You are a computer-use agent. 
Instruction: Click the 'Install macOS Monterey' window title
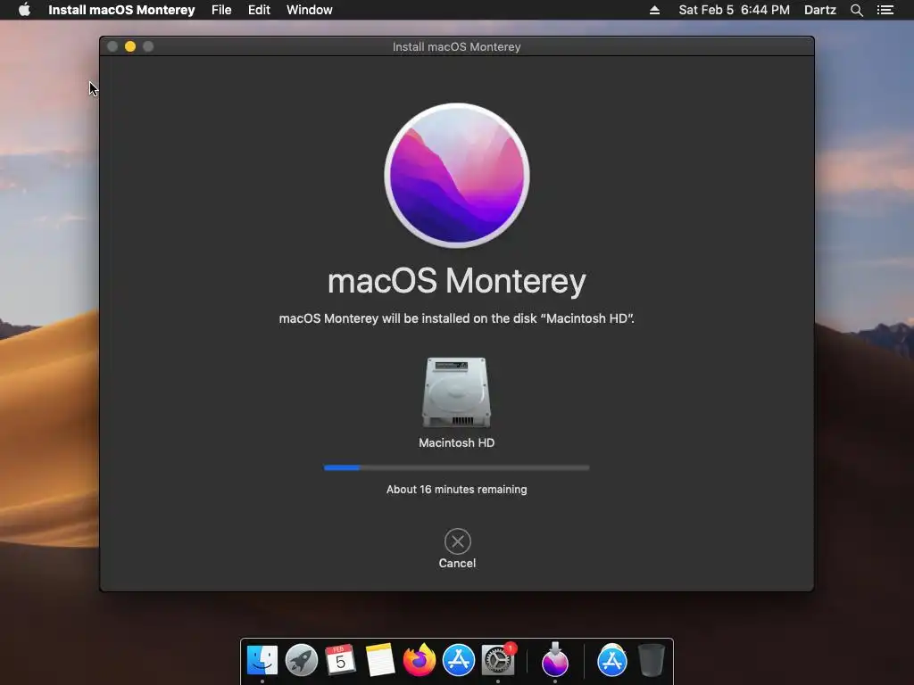[x=456, y=46]
